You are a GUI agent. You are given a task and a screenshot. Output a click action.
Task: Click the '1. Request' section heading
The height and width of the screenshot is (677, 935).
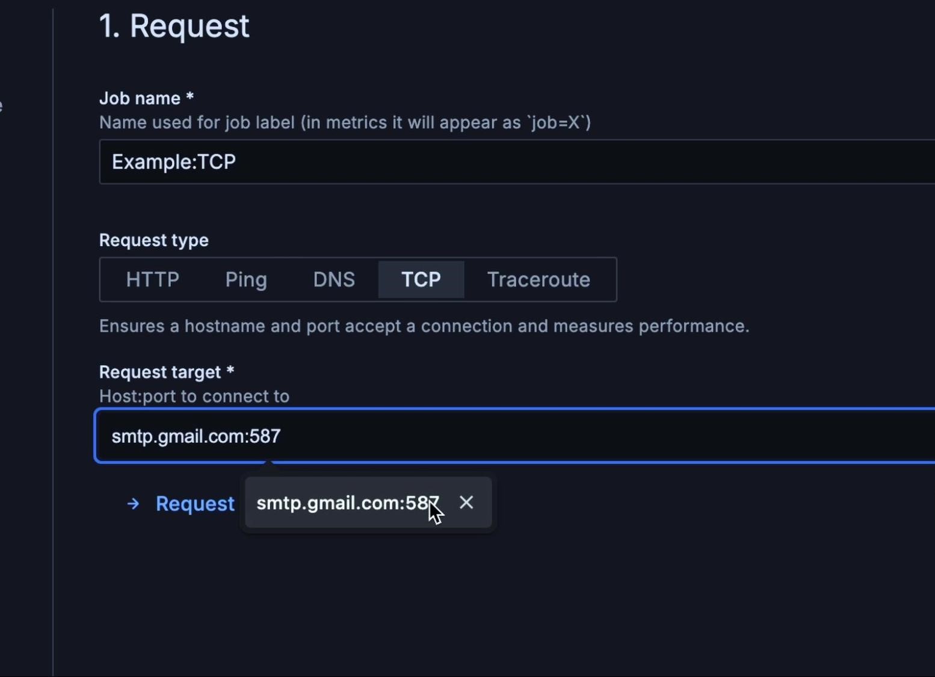[x=174, y=26]
